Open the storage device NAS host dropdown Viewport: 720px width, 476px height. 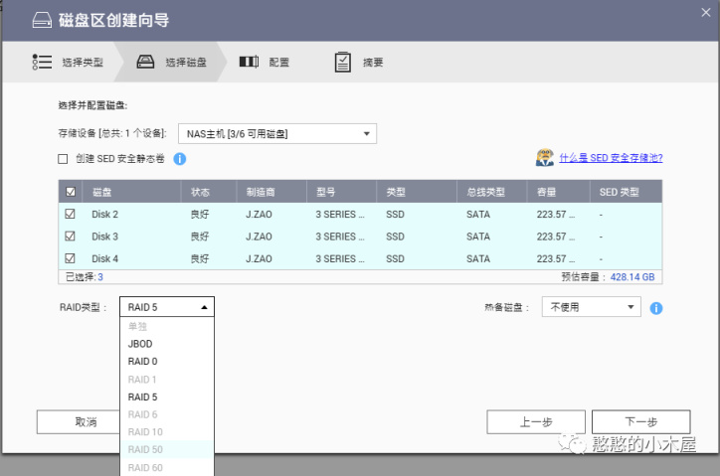tap(277, 133)
